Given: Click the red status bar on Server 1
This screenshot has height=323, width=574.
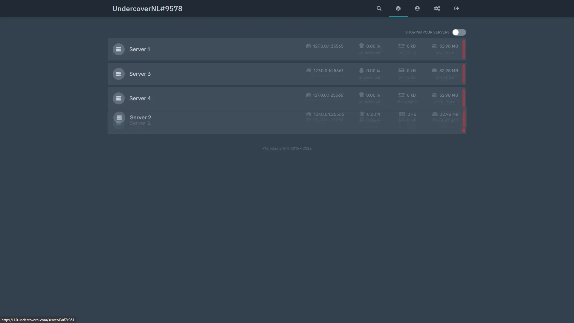Looking at the screenshot, I should (x=464, y=49).
